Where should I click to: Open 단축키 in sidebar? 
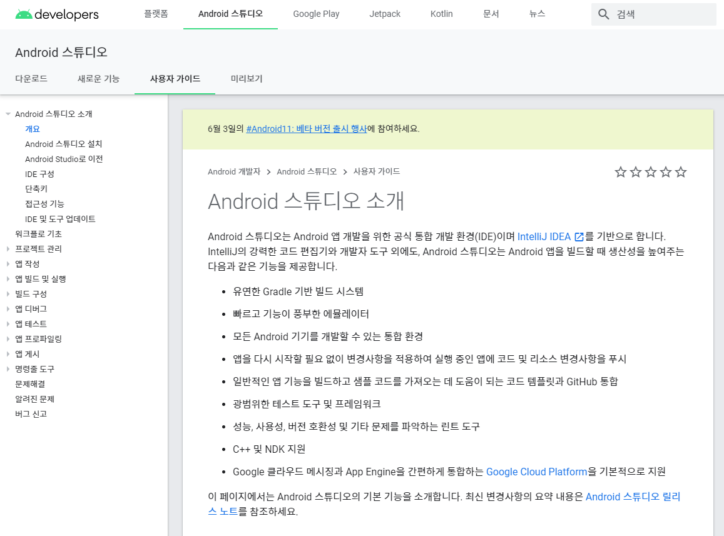coord(36,189)
